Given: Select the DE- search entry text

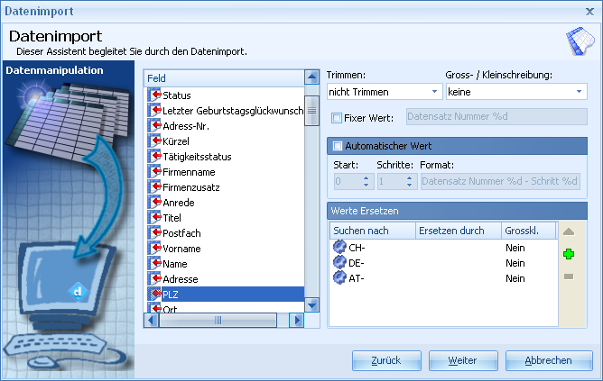Looking at the screenshot, I should tap(357, 263).
